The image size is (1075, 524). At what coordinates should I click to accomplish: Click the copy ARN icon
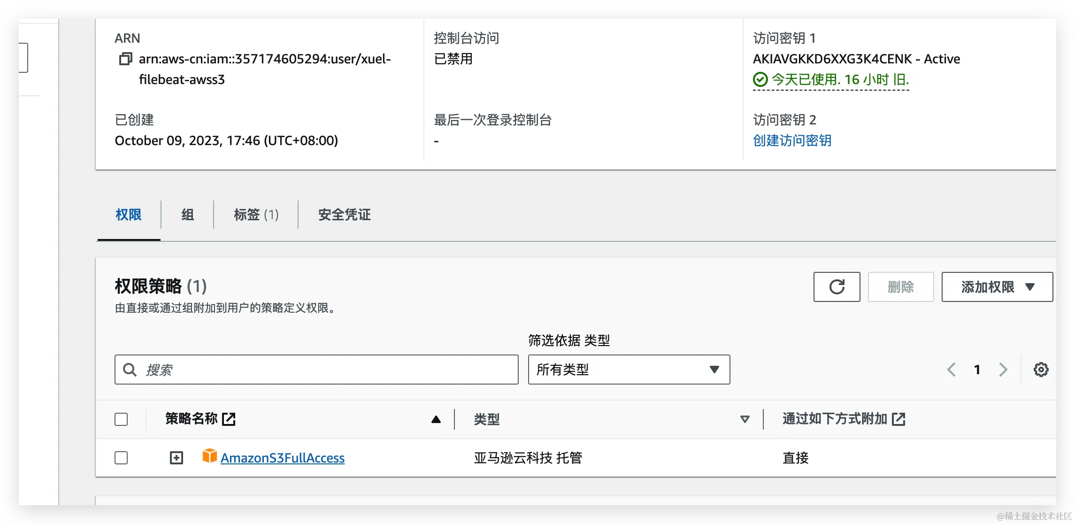pos(125,59)
